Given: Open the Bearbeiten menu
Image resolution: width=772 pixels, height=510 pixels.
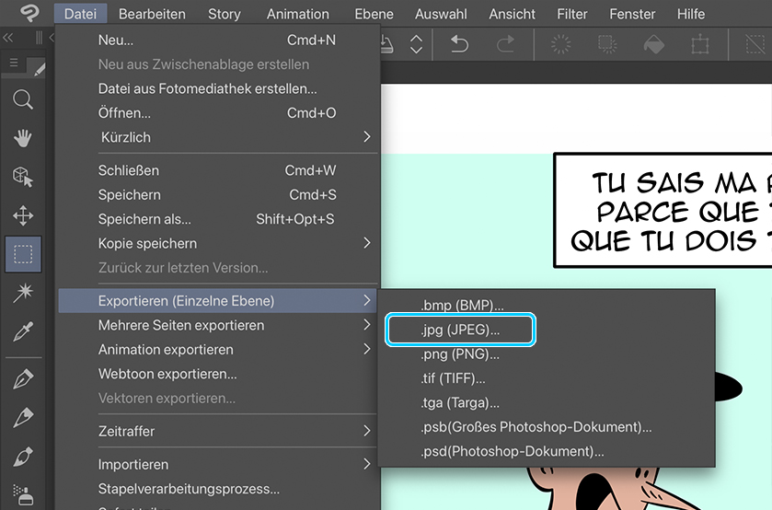Looking at the screenshot, I should pyautogui.click(x=152, y=14).
